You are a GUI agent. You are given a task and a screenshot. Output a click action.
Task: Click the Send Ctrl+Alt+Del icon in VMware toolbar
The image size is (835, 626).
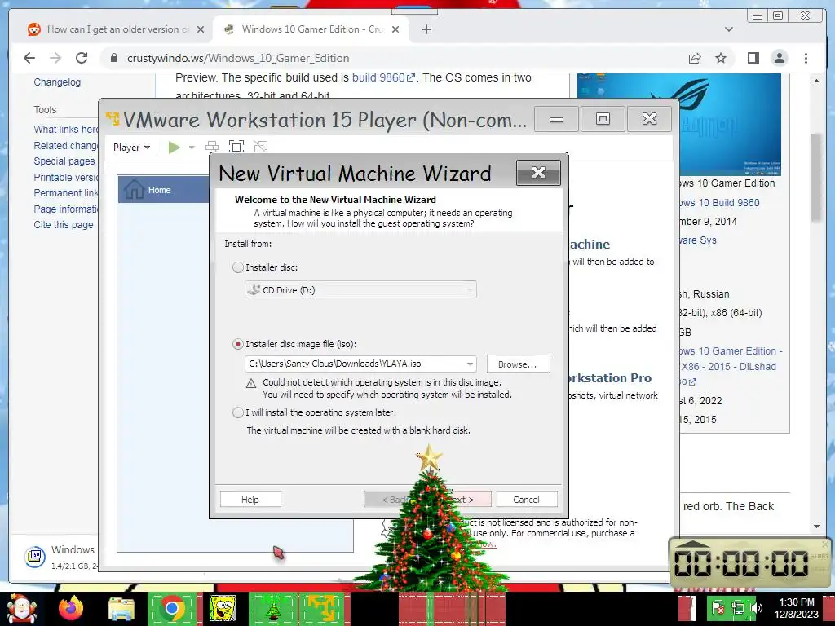coord(212,147)
